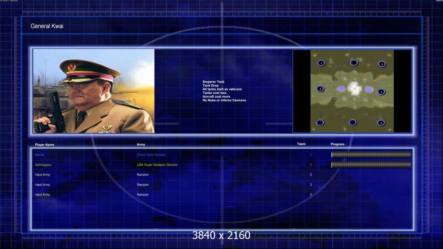Click the "Army" column header
The image size is (443, 249).
[141, 144]
